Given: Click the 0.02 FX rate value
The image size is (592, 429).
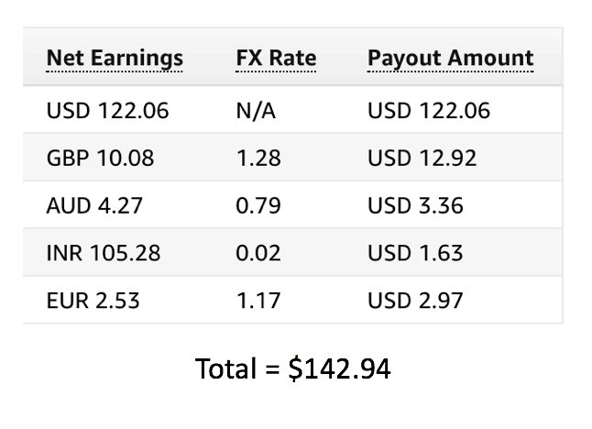Looking at the screenshot, I should (x=258, y=253).
